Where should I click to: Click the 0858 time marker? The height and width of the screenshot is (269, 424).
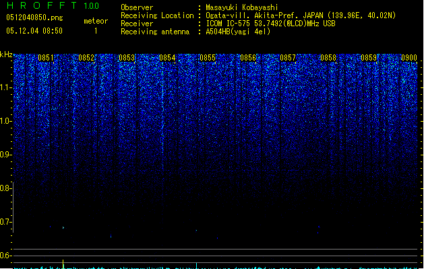point(328,58)
